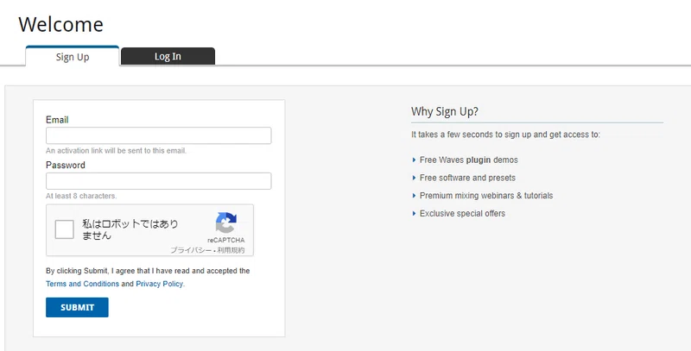Open the Terms and Conditions link
Screen dimensions: 691x351
point(82,284)
